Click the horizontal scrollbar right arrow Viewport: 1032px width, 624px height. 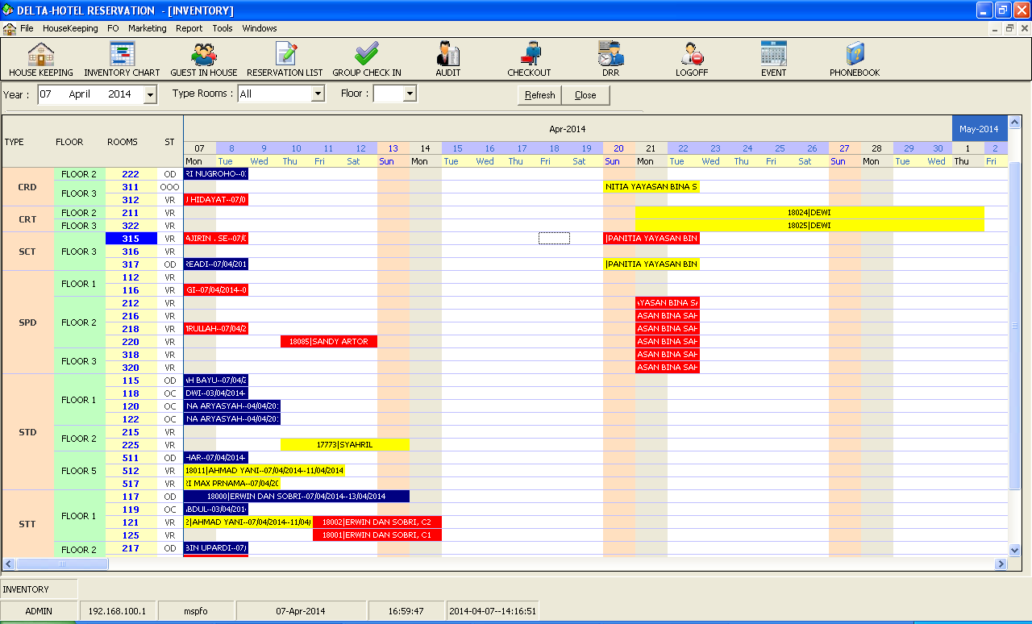pos(1001,564)
